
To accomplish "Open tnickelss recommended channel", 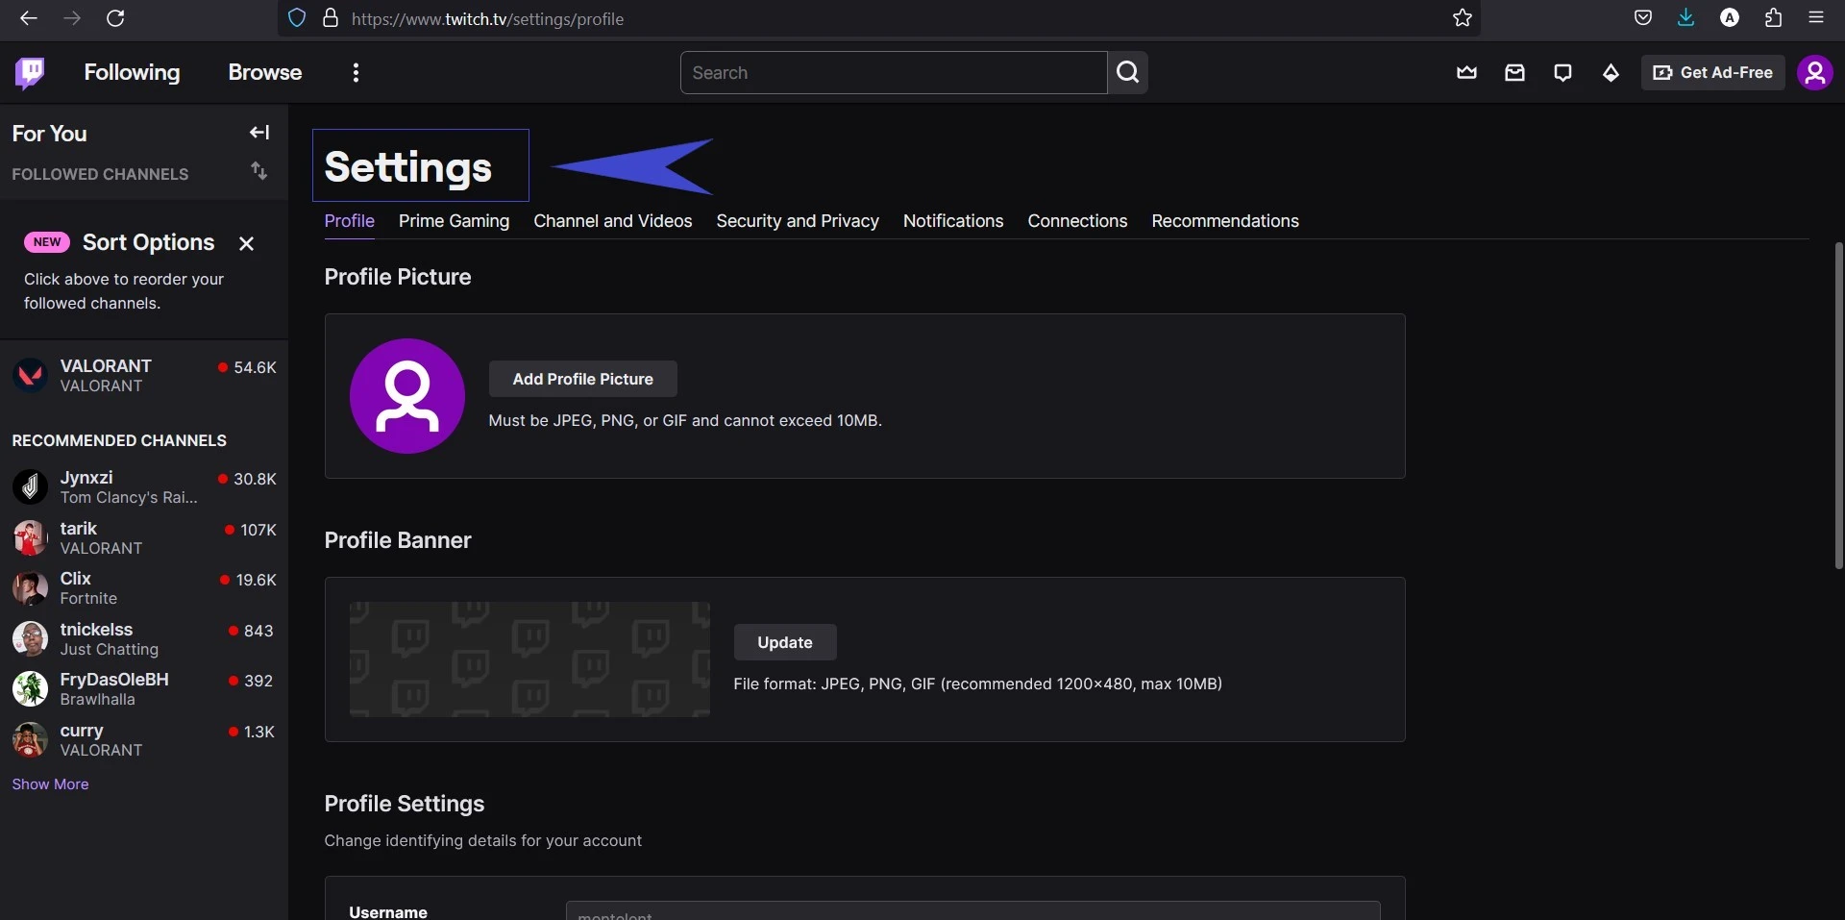I will (144, 639).
